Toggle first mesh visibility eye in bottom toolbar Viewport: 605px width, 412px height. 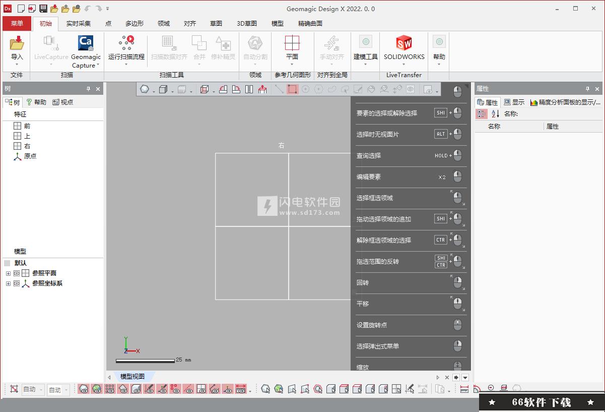(x=84, y=389)
